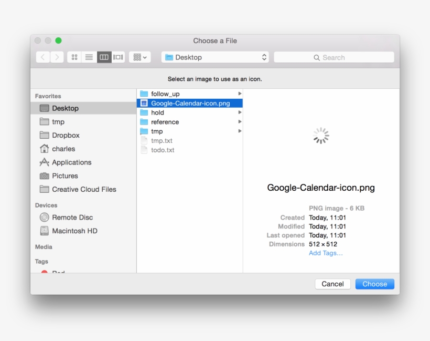
Task: Expand the reference folder arrow
Action: (240, 122)
